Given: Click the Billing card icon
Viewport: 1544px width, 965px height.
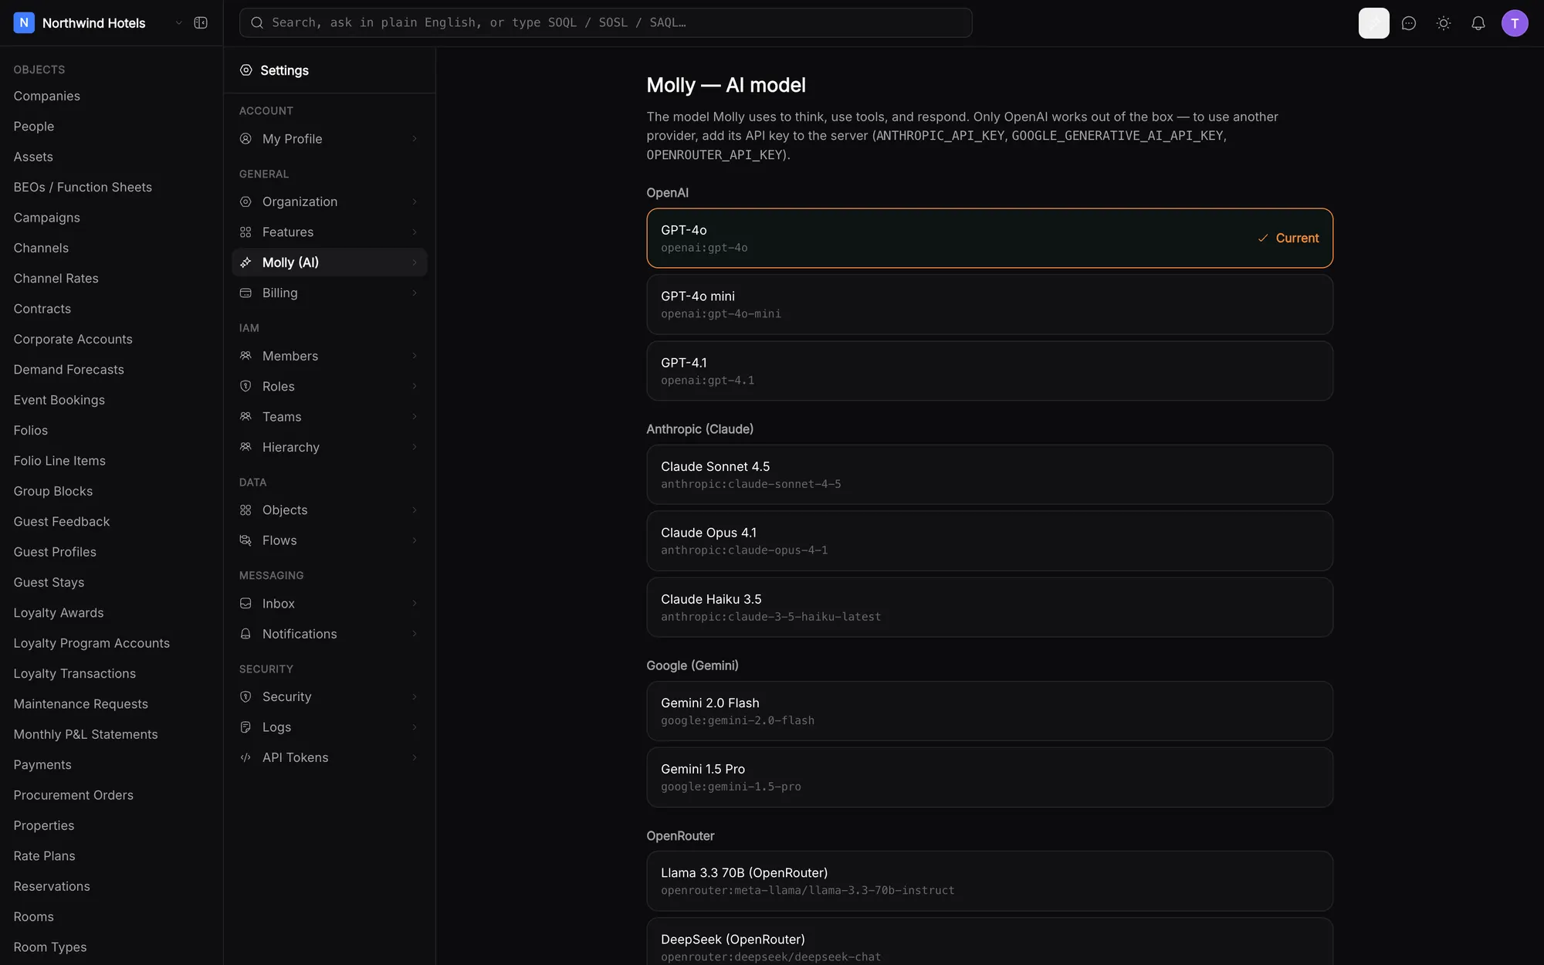Looking at the screenshot, I should (x=245, y=293).
